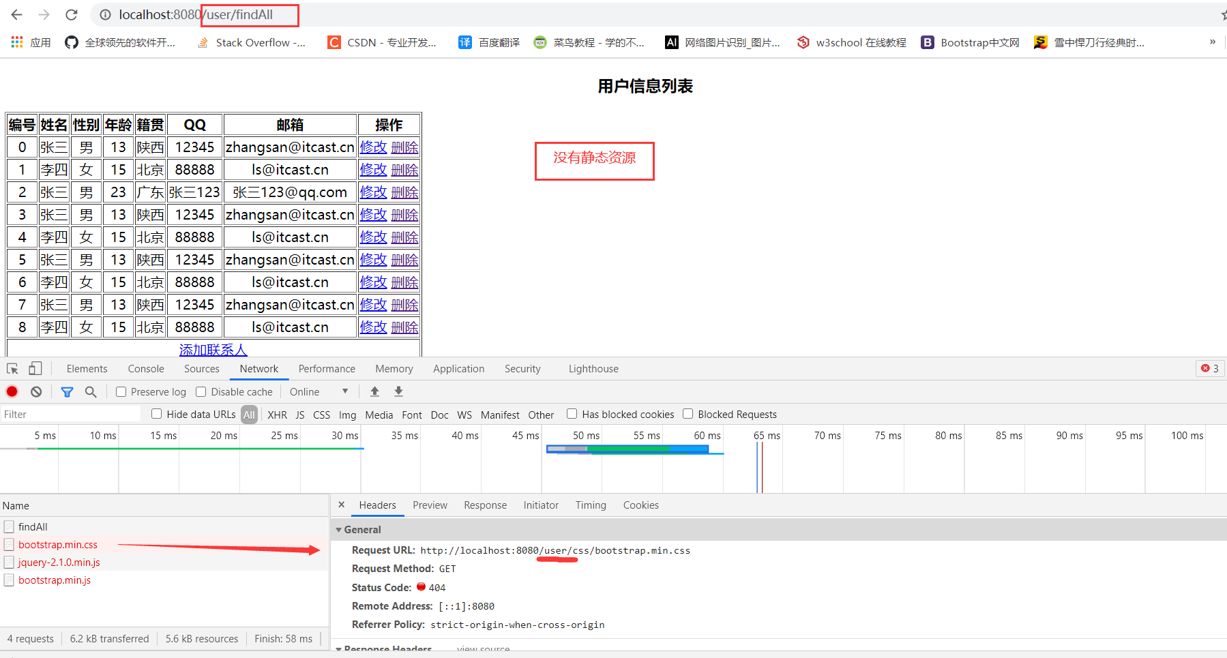Enable the Disable cache checkbox
Screen dimensions: 1227x658
point(201,392)
